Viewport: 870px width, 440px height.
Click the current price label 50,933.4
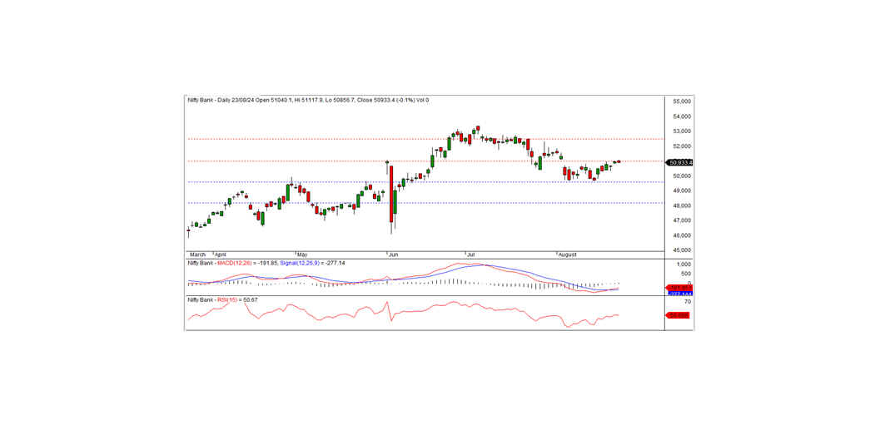pyautogui.click(x=680, y=162)
